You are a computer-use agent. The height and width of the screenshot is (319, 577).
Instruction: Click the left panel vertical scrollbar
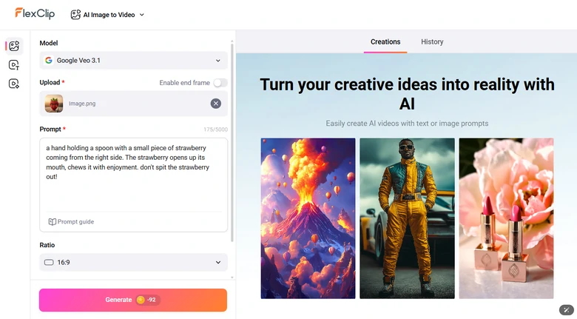click(x=233, y=141)
